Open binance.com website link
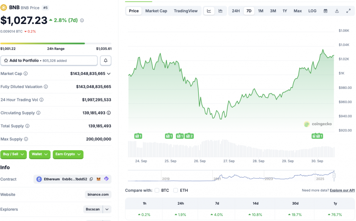 pos(98,195)
